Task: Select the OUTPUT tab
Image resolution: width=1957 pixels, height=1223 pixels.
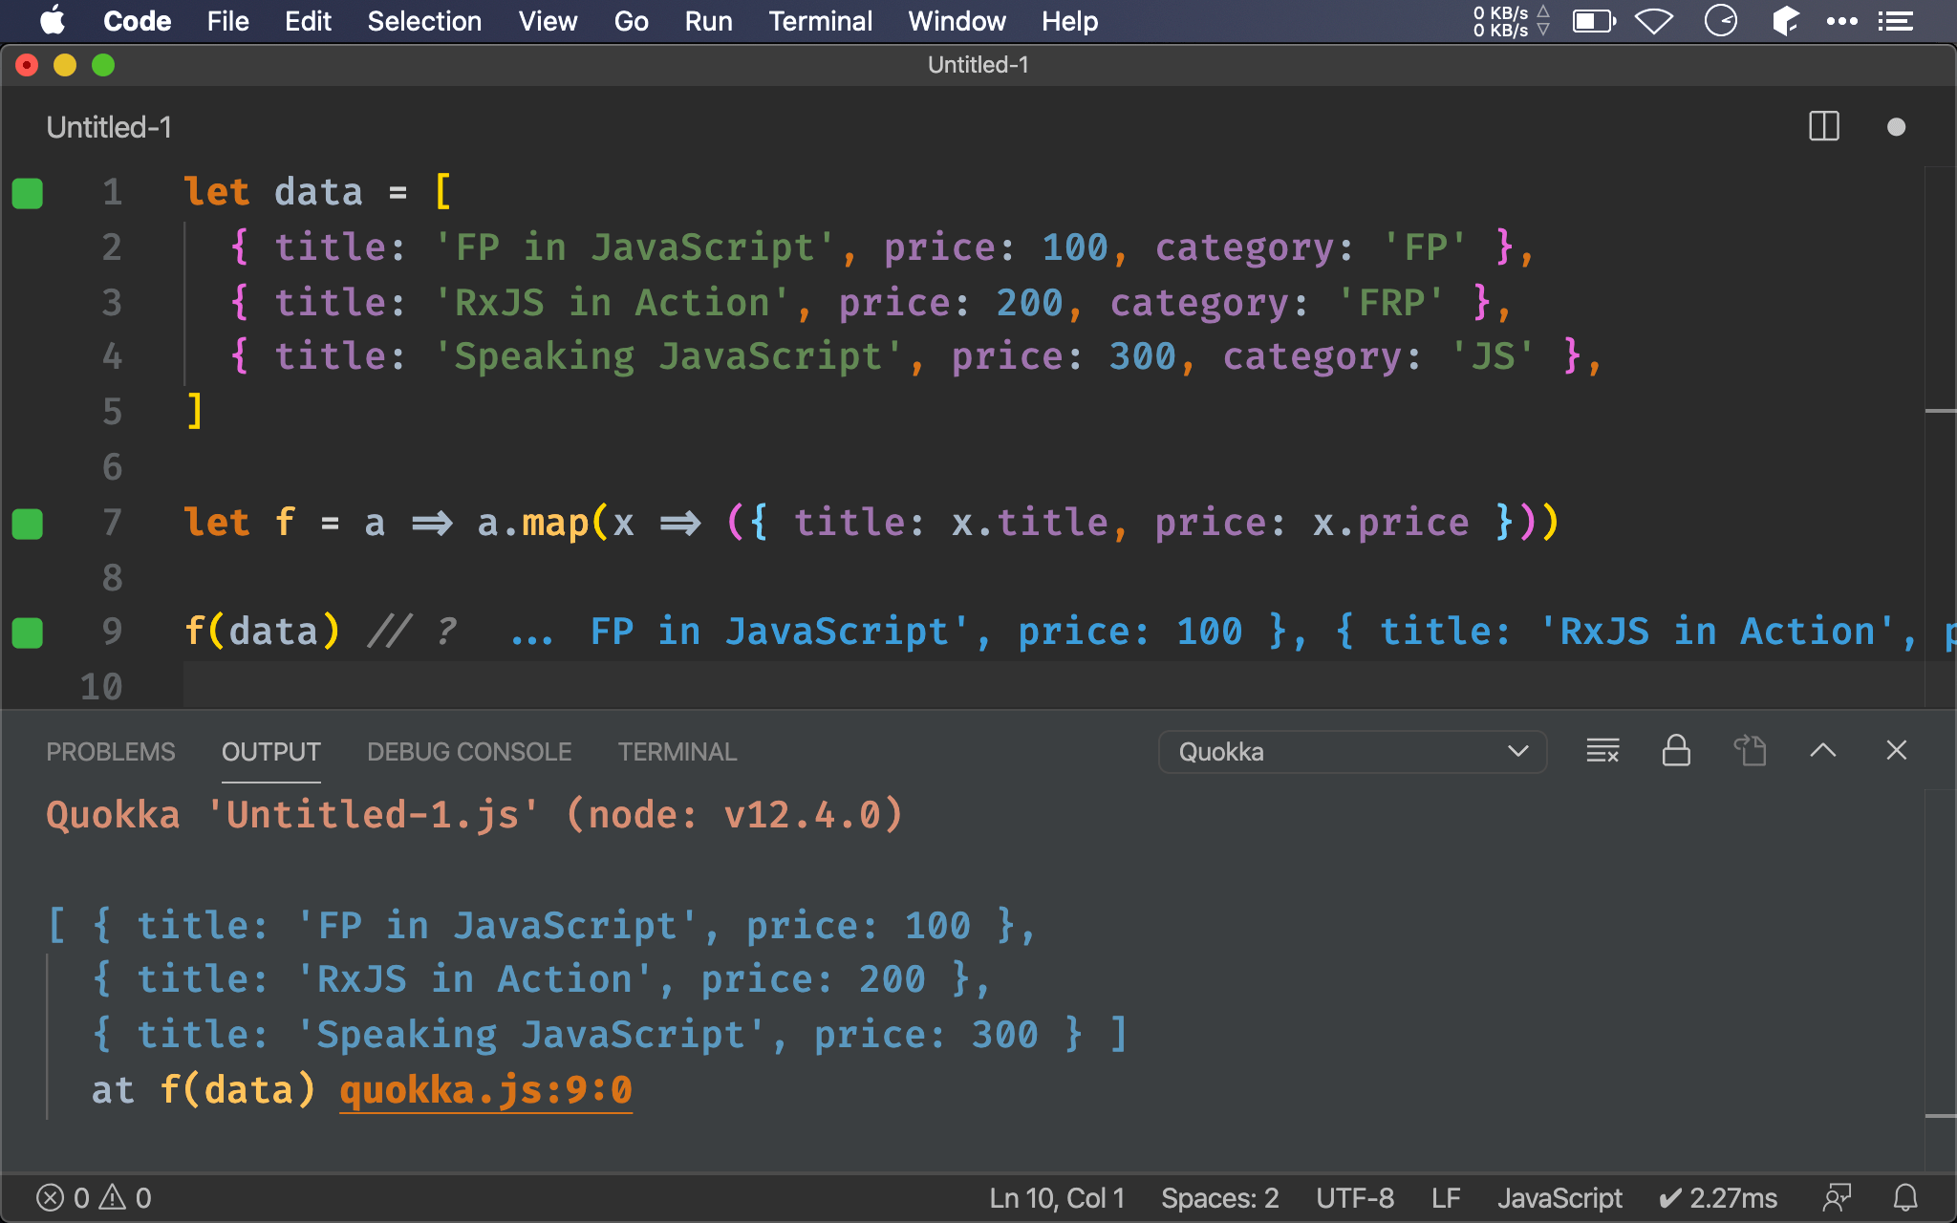Action: [271, 752]
